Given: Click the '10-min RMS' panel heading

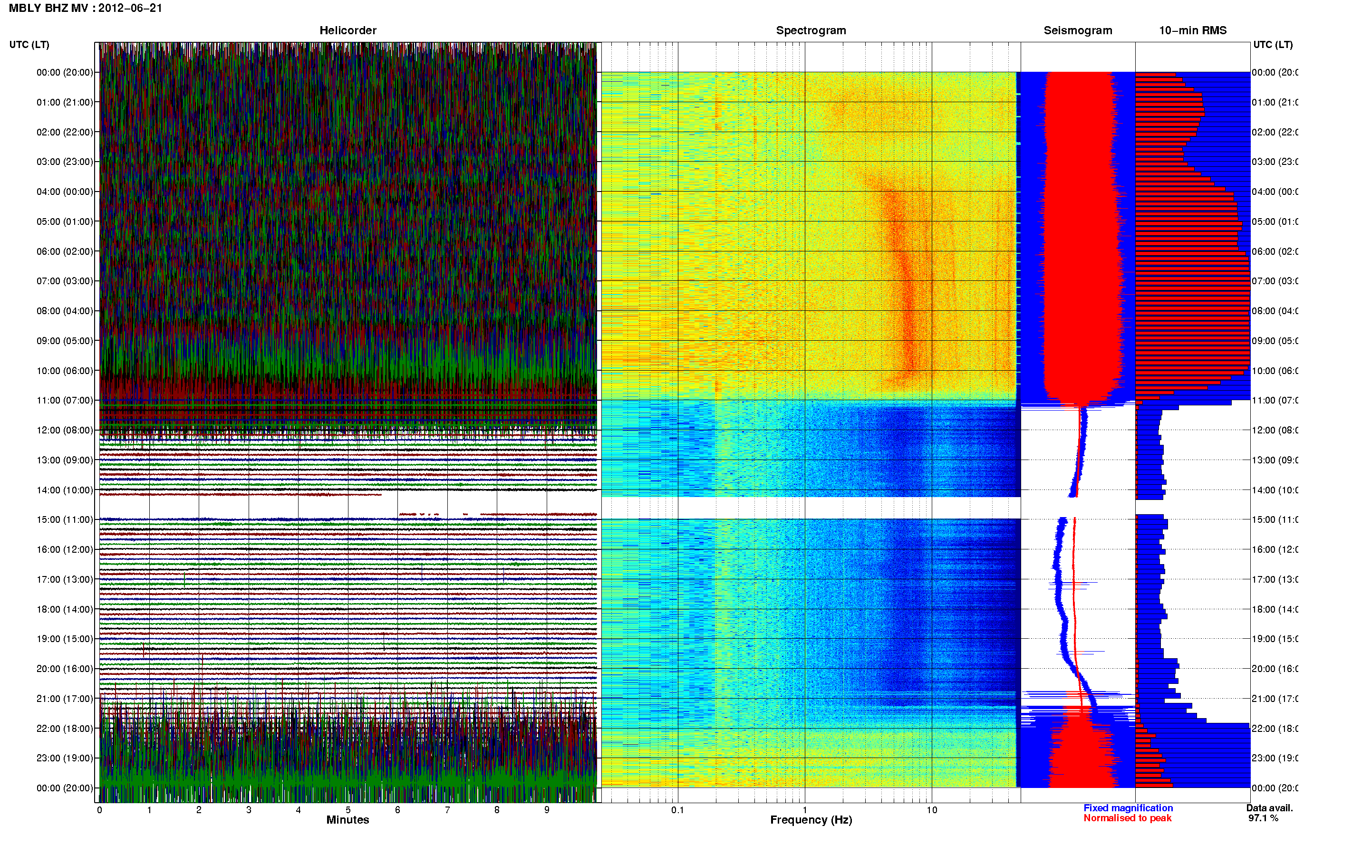Looking at the screenshot, I should click(1193, 31).
